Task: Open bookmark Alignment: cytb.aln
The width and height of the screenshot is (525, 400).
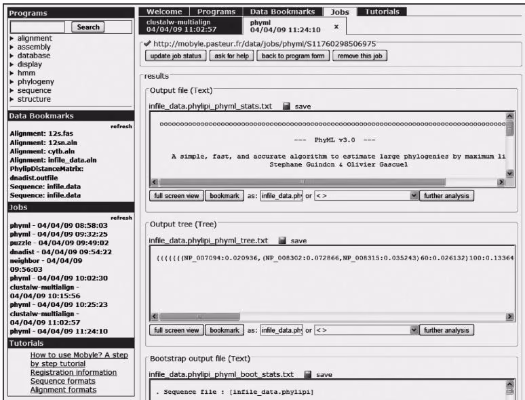Action: coord(42,151)
